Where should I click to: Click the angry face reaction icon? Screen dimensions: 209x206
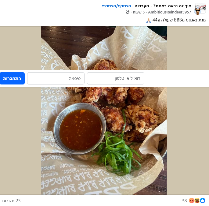coord(192,200)
